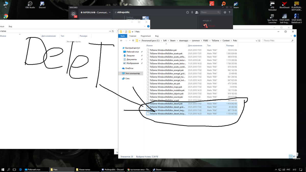
Task: Open the Origin desktop shortcut
Action: 224,4
